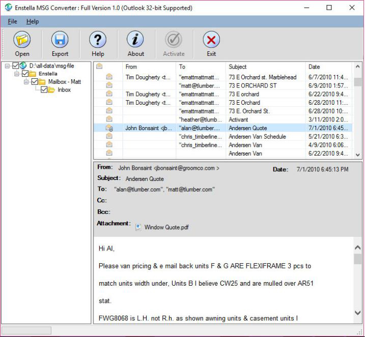Collapse the D:\all-data\msg-file root node
The height and width of the screenshot is (337, 365).
click(7, 66)
